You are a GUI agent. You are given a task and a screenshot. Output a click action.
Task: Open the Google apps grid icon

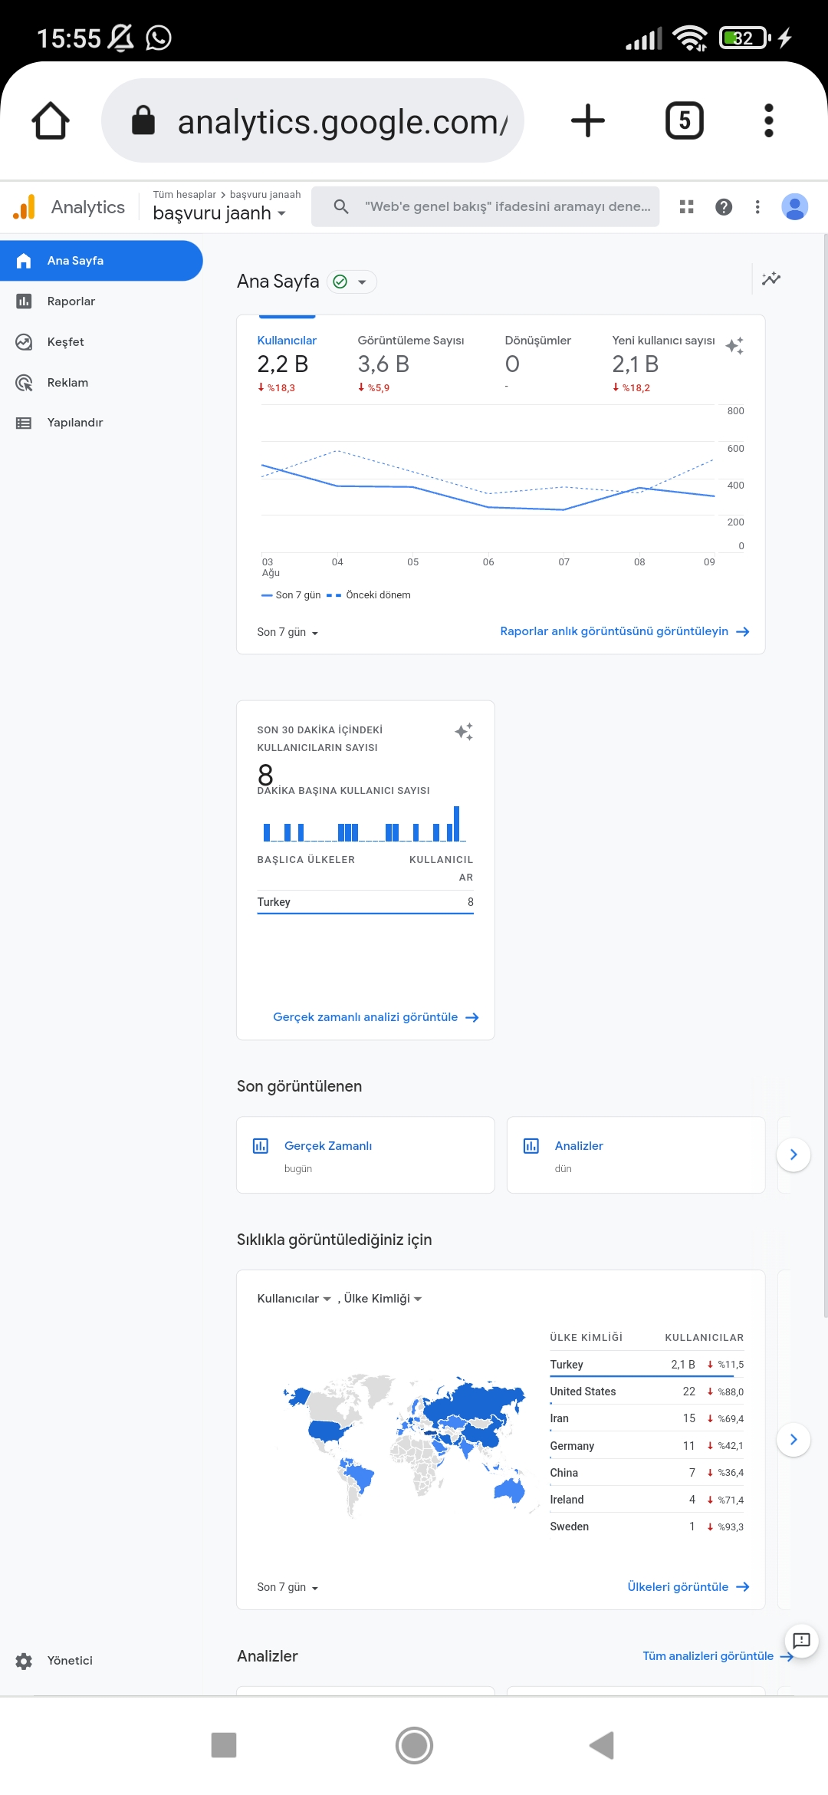(687, 206)
